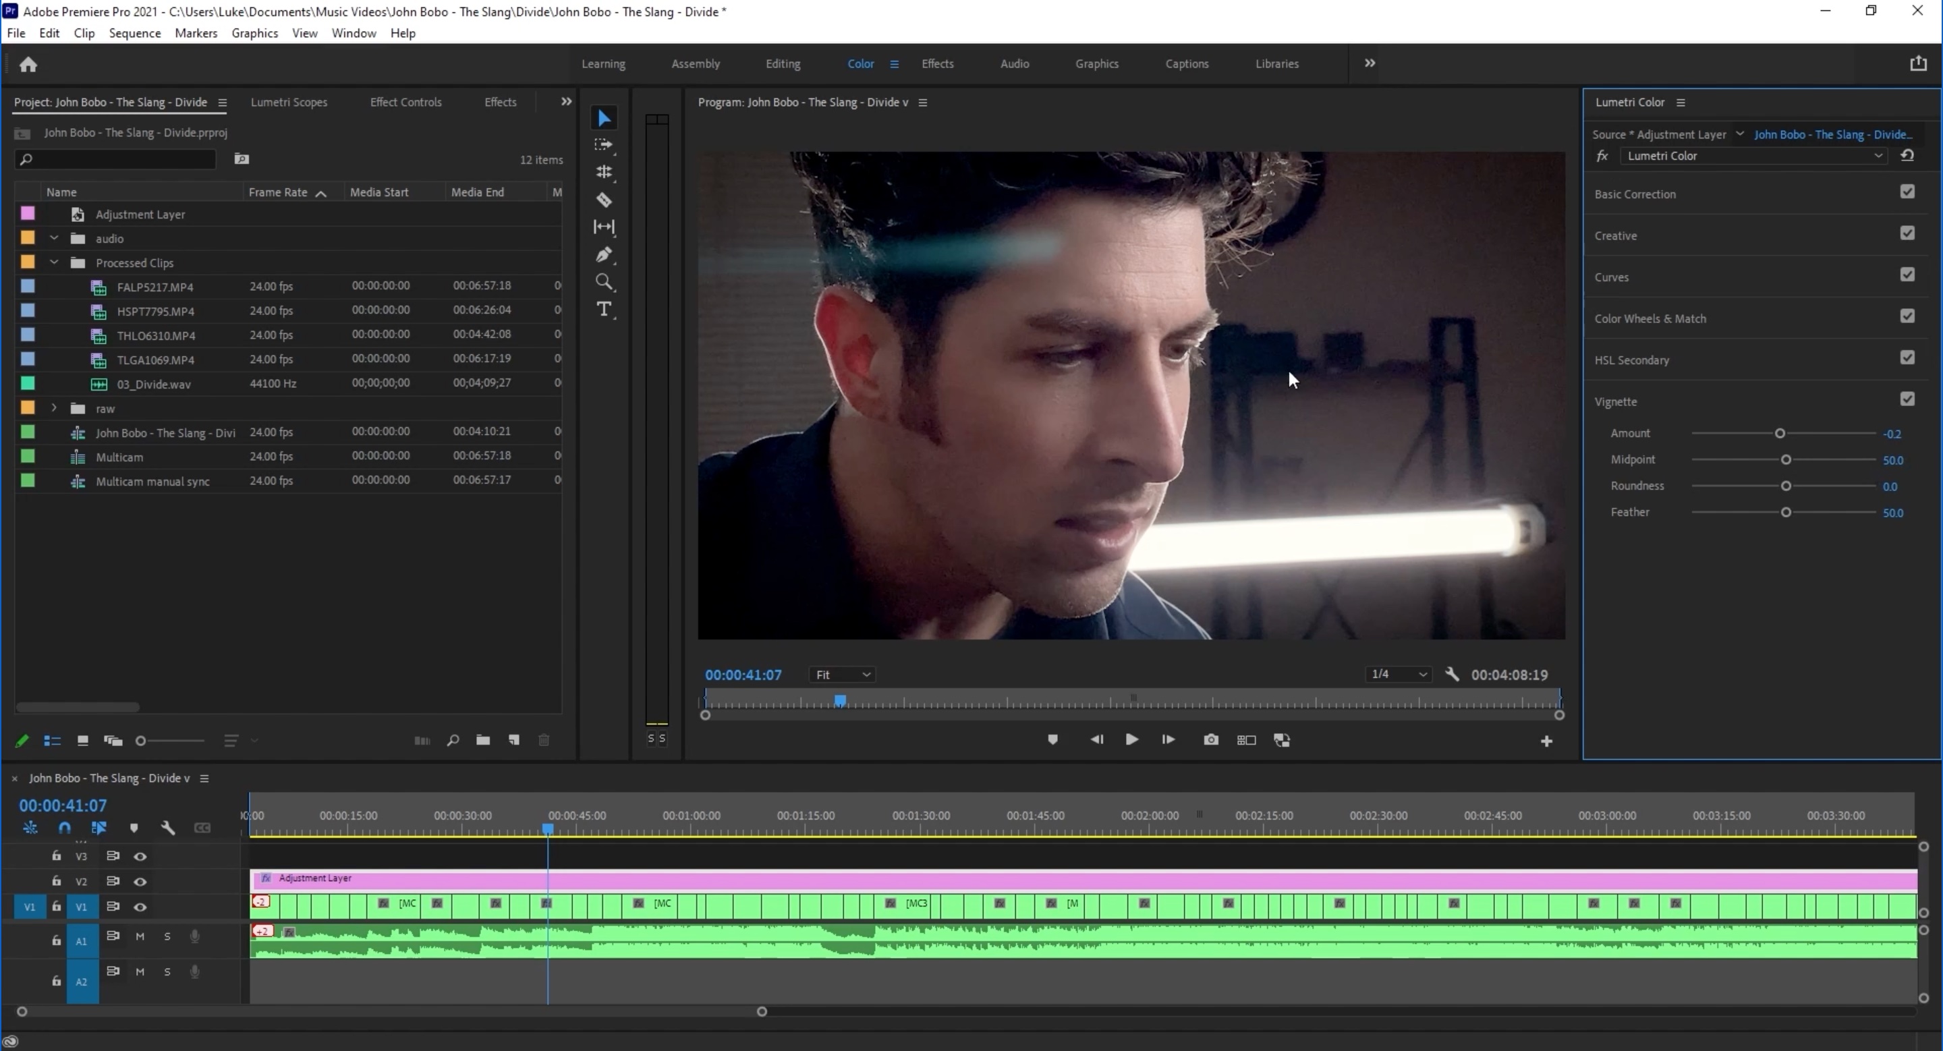The height and width of the screenshot is (1051, 1943).
Task: Adjust the Vignette Roundness slider
Action: pos(1785,486)
